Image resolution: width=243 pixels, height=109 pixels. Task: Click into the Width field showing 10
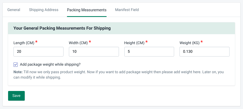pos(94,52)
